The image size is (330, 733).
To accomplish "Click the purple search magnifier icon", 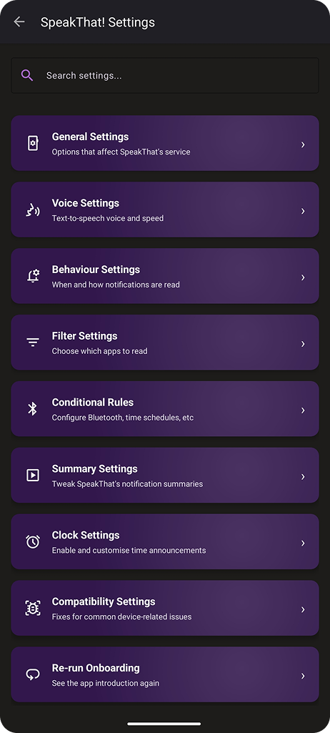I will 27,75.
